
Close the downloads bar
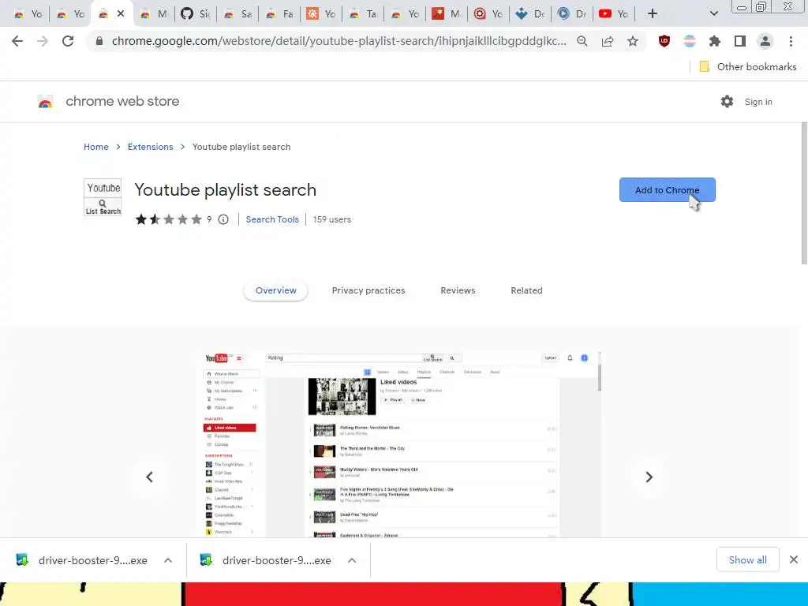[x=794, y=559]
